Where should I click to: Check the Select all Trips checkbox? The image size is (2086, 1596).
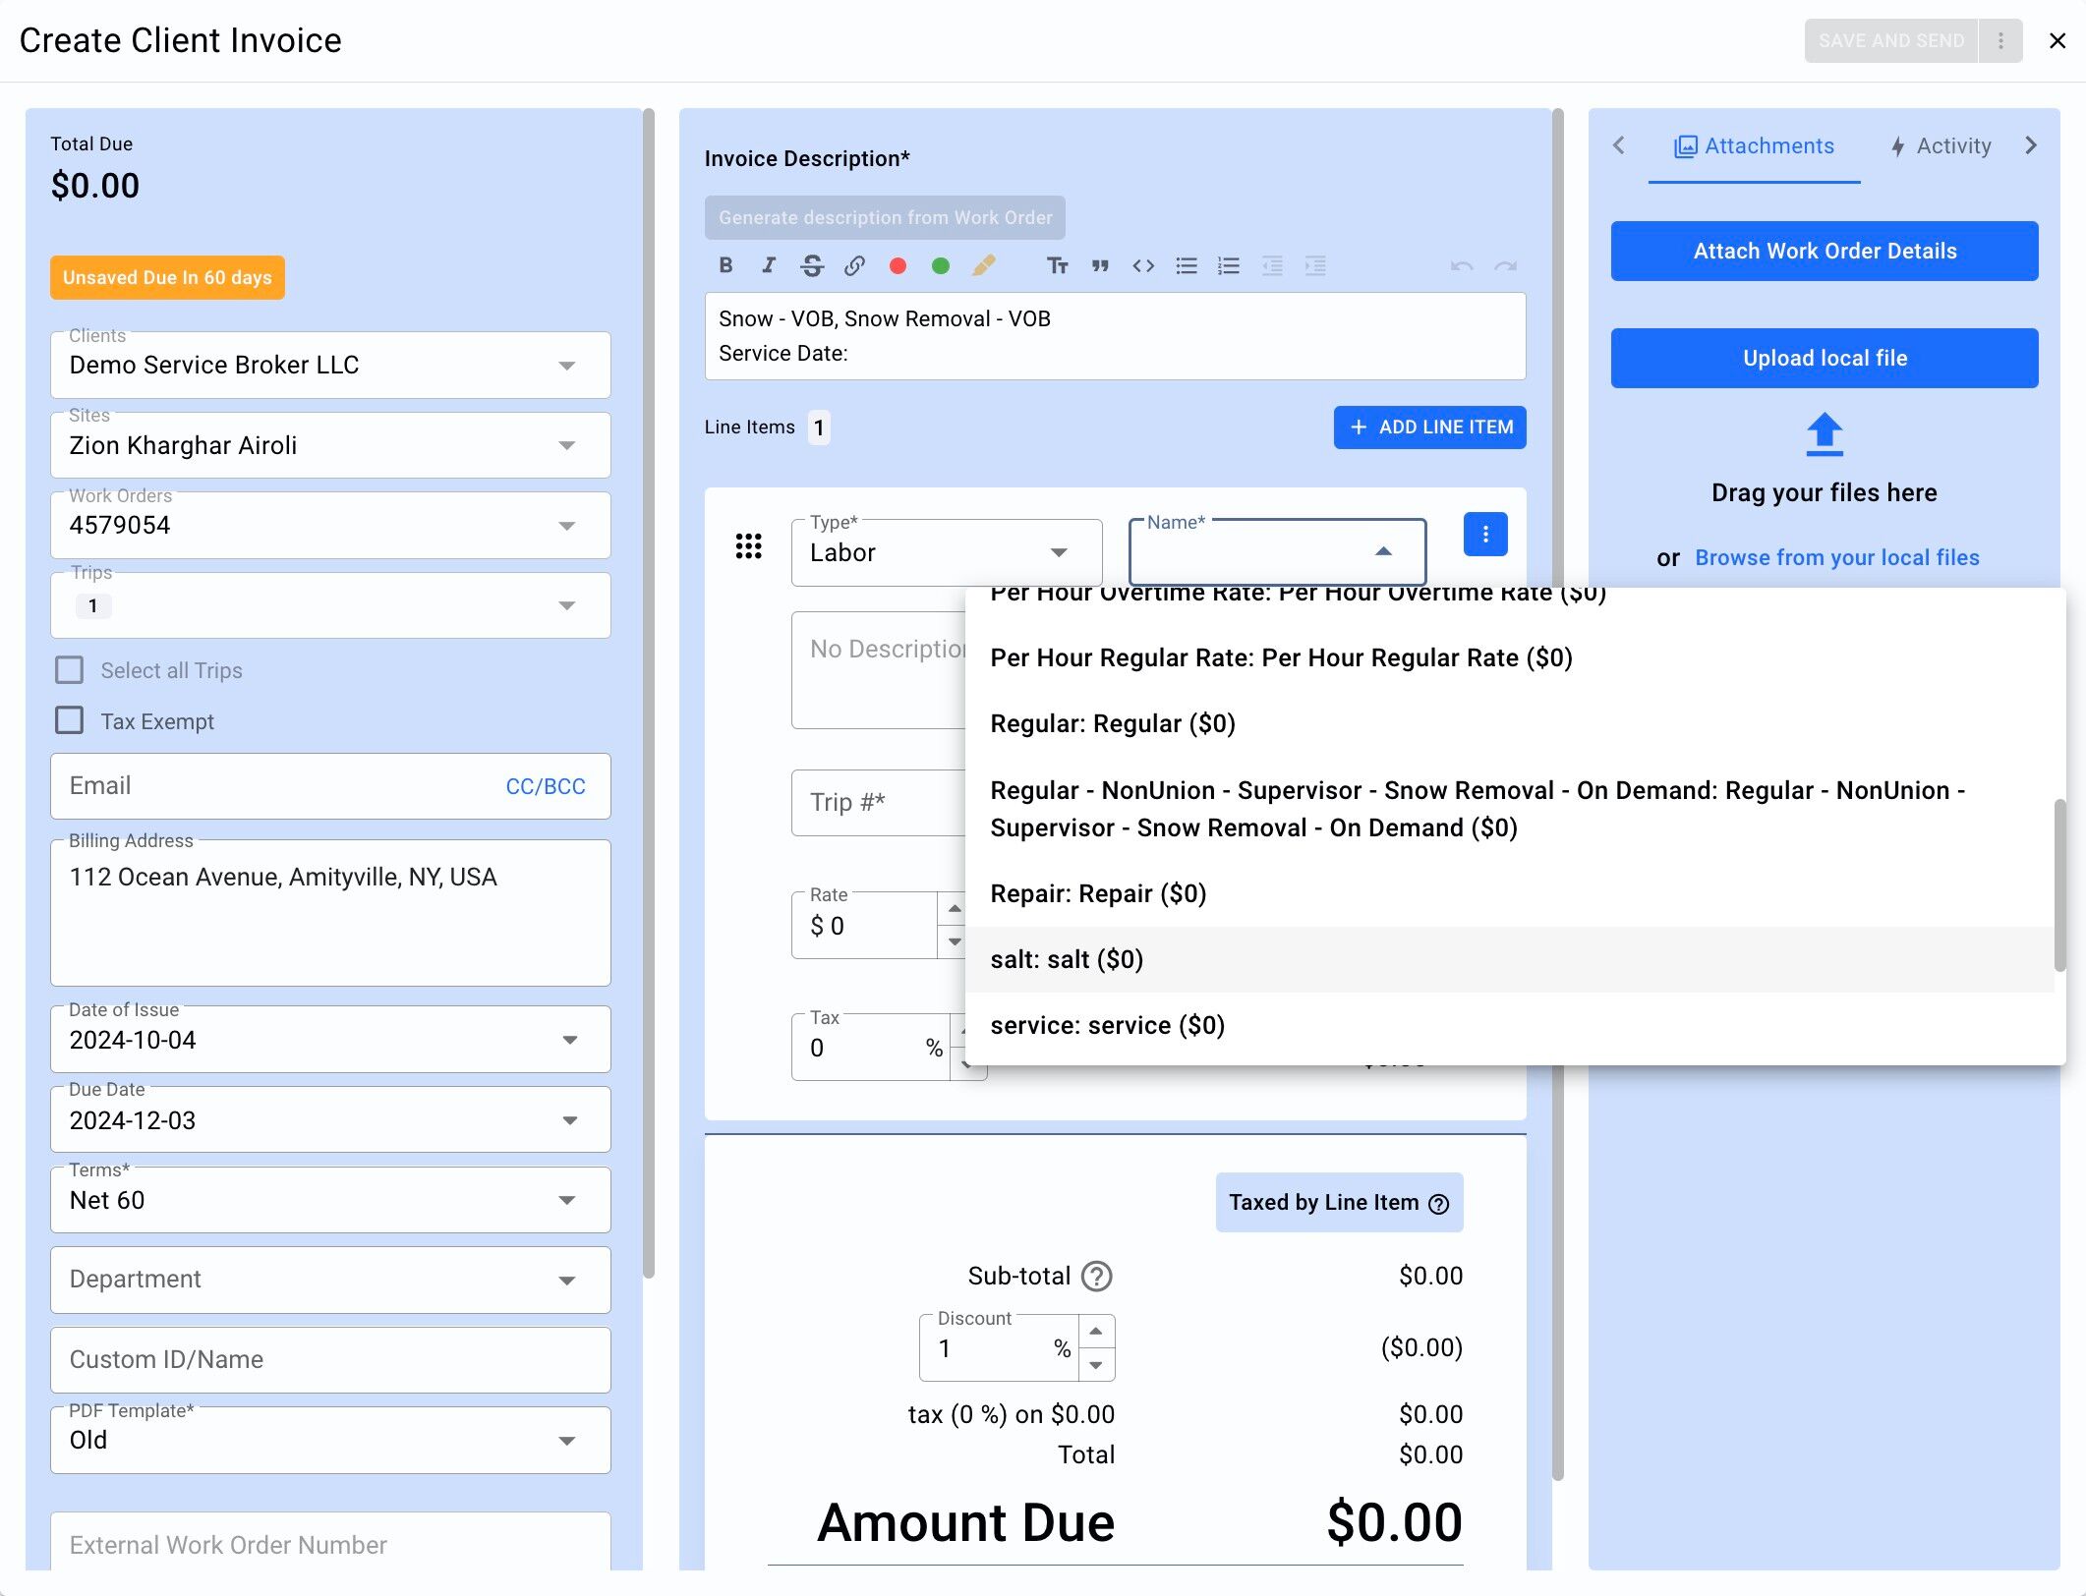point(70,670)
